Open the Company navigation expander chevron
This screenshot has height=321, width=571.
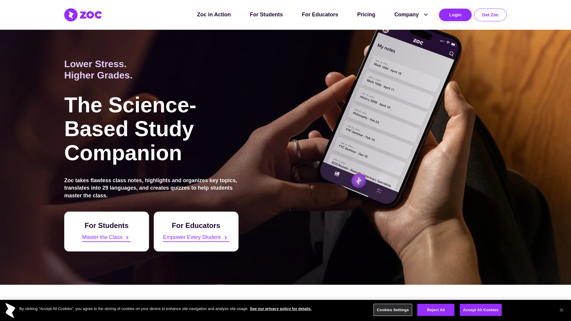point(426,15)
